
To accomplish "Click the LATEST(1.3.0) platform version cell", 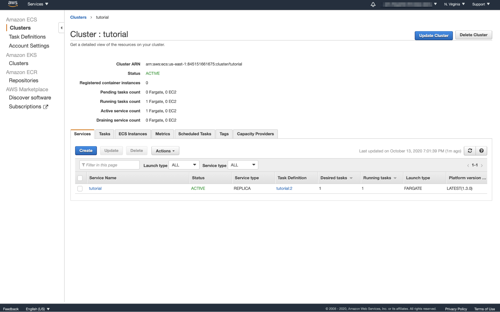I will 459,188.
